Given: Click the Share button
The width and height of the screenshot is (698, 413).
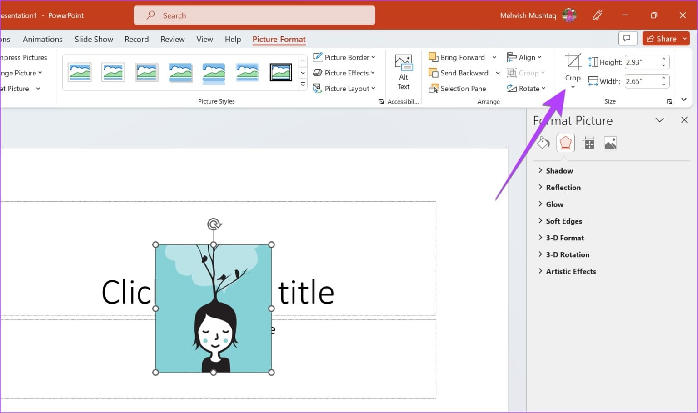Looking at the screenshot, I should (x=661, y=39).
